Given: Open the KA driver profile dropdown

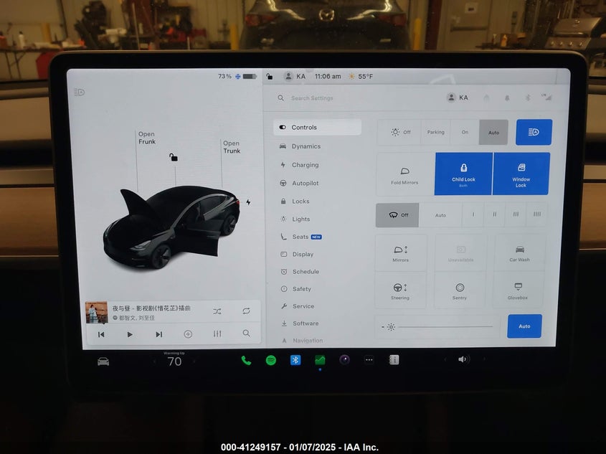Looking at the screenshot, I should coord(458,98).
